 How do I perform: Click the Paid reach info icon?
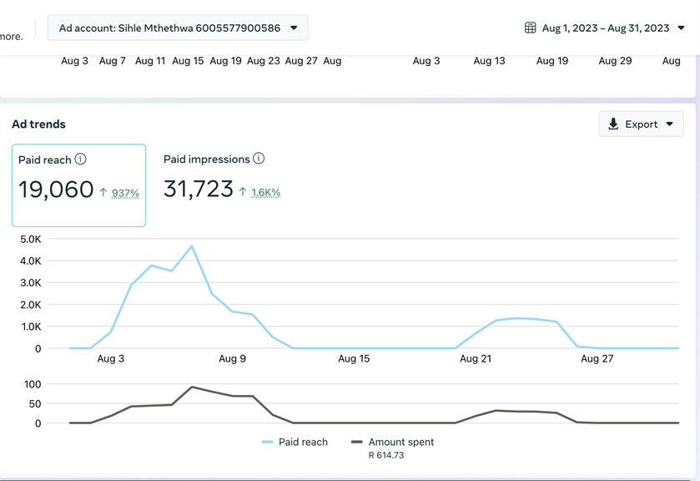click(x=81, y=159)
